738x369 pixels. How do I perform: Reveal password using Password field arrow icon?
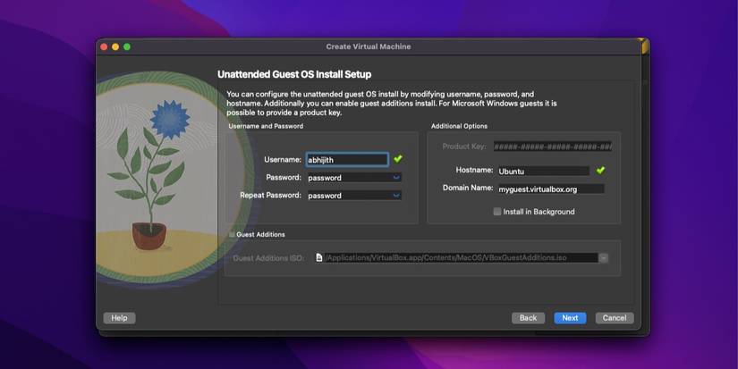coord(396,178)
